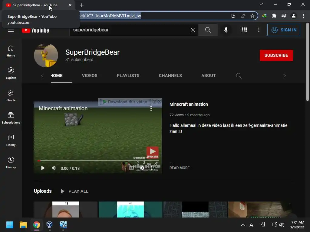Open the first upload thumbnail with 1$
The width and height of the screenshot is (310, 232).
[66, 210]
